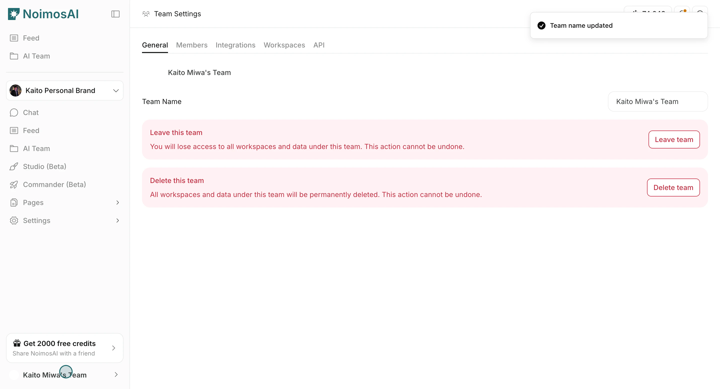This screenshot has height=389, width=720.
Task: Switch to the Members tab
Action: (x=192, y=45)
